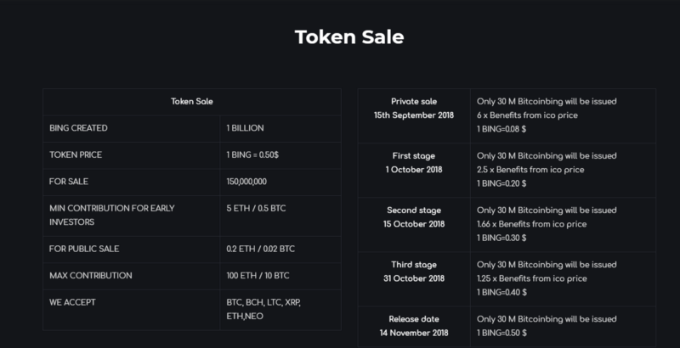Image resolution: width=680 pixels, height=348 pixels.
Task: Click the Release date 14 November 2018 cell
Action: click(414, 327)
